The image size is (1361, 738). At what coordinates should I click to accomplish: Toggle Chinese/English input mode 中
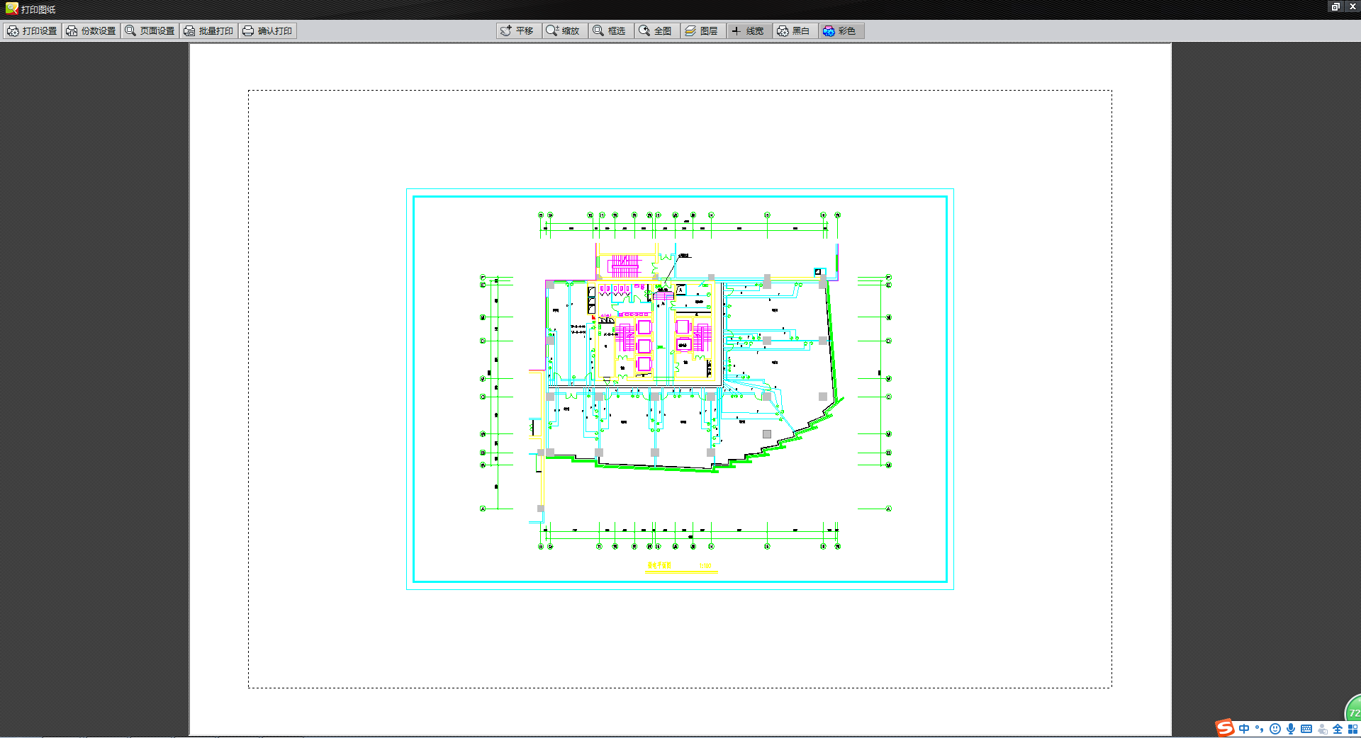[1244, 729]
